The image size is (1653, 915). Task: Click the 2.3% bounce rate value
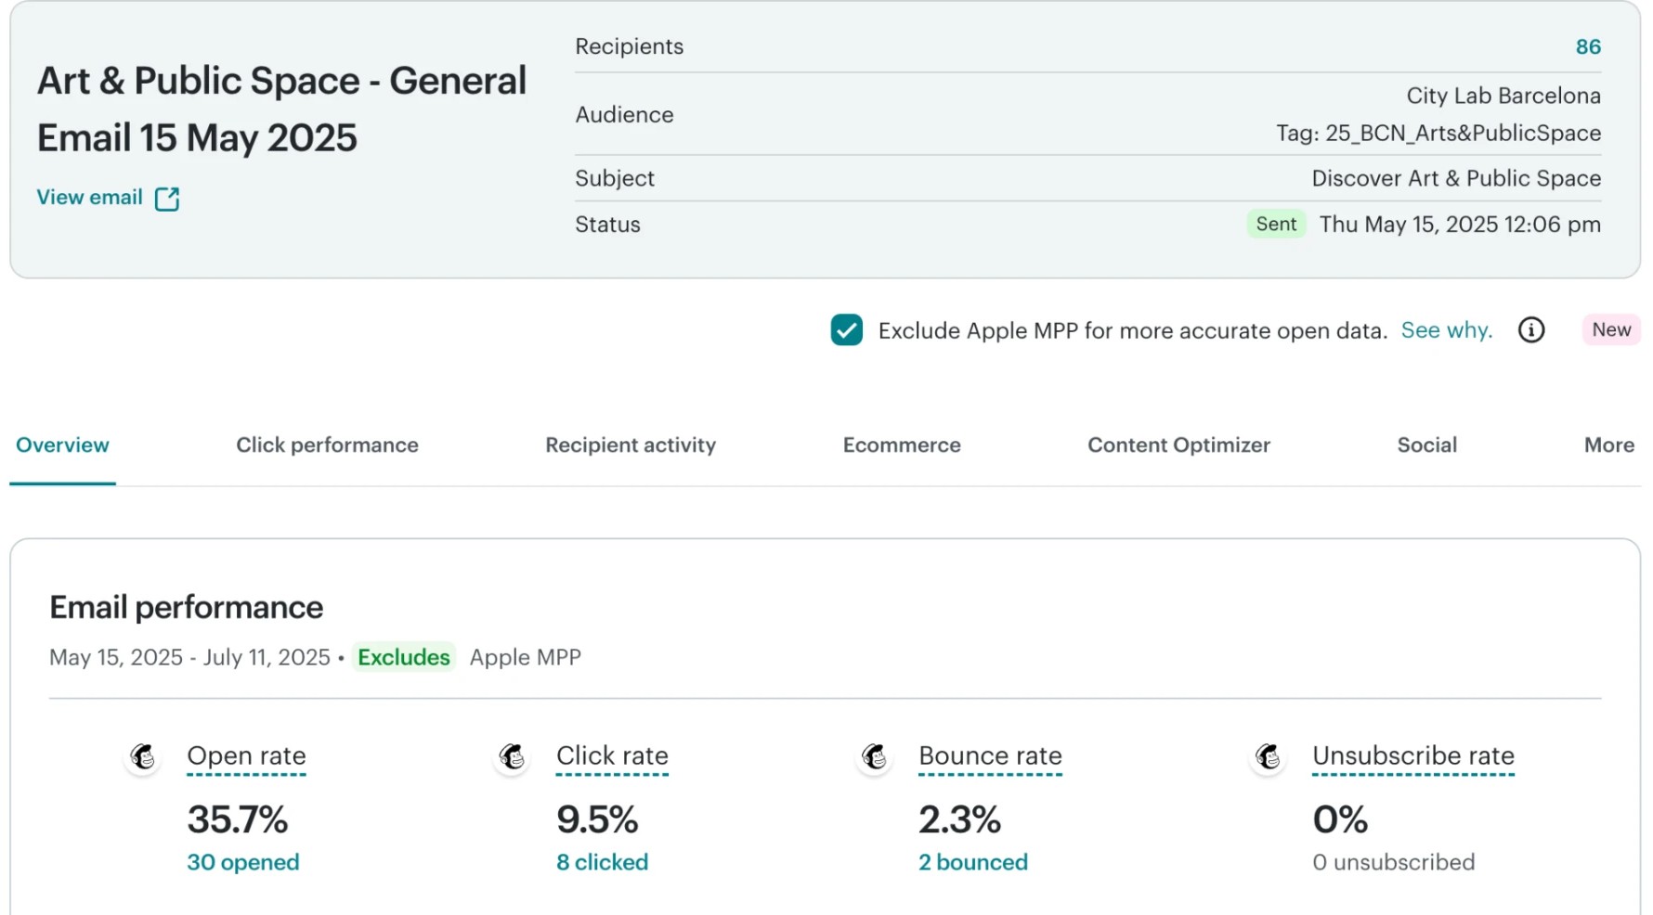pos(959,819)
